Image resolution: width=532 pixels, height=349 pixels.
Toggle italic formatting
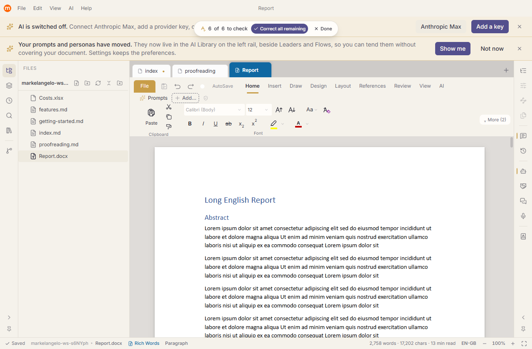[203, 124]
